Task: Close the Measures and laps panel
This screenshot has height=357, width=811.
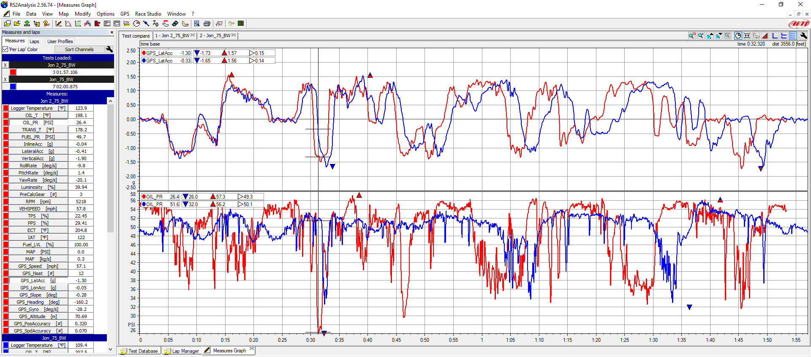Action: 112,32
